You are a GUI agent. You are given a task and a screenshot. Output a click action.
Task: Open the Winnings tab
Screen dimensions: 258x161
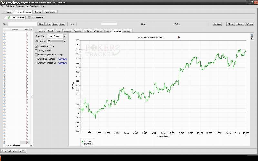98,31
